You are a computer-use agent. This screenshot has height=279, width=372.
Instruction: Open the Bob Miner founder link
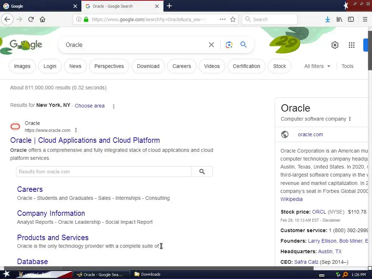pos(351,241)
